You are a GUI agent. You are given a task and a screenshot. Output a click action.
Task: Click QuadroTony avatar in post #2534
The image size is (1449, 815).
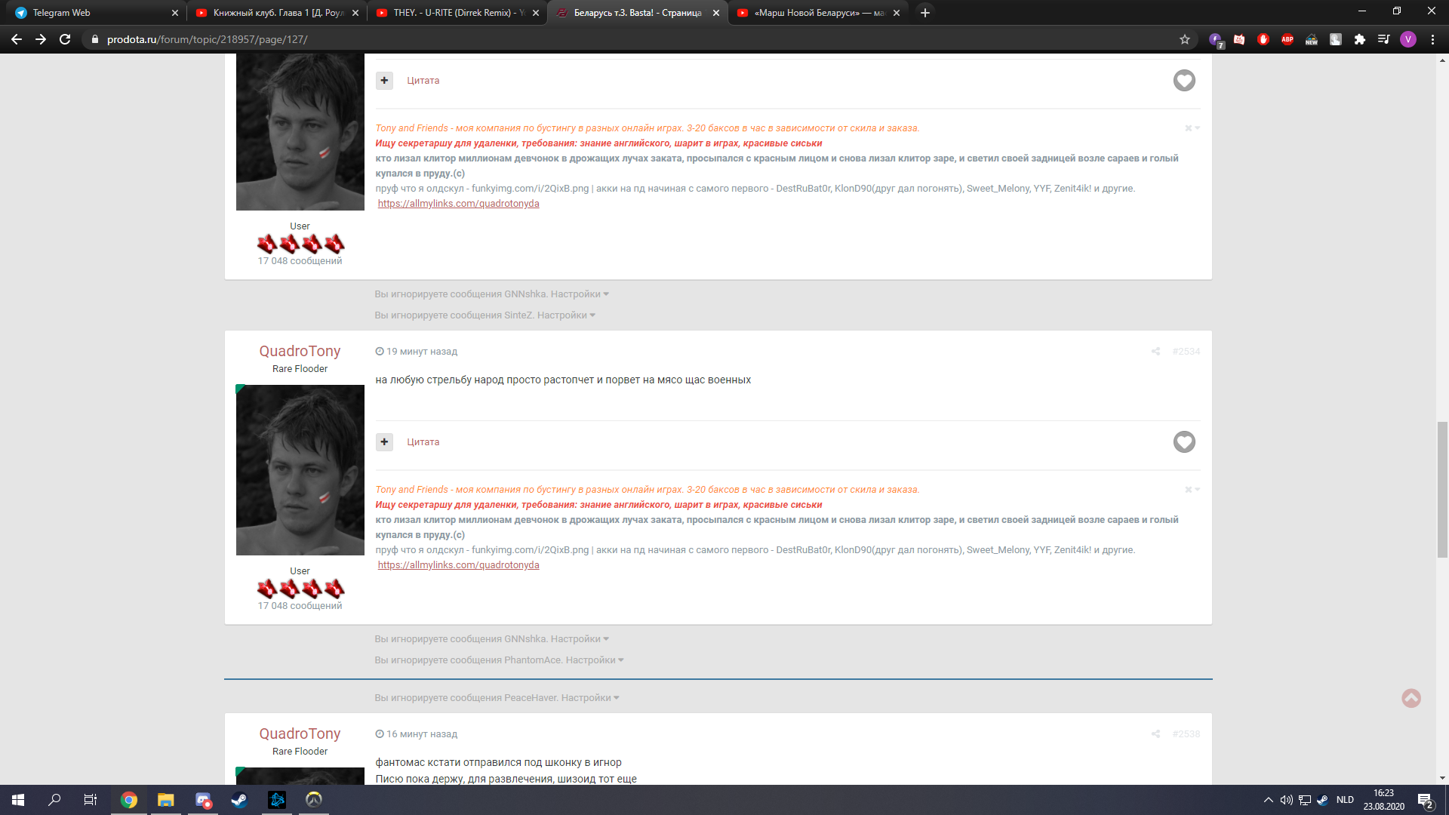coord(300,470)
